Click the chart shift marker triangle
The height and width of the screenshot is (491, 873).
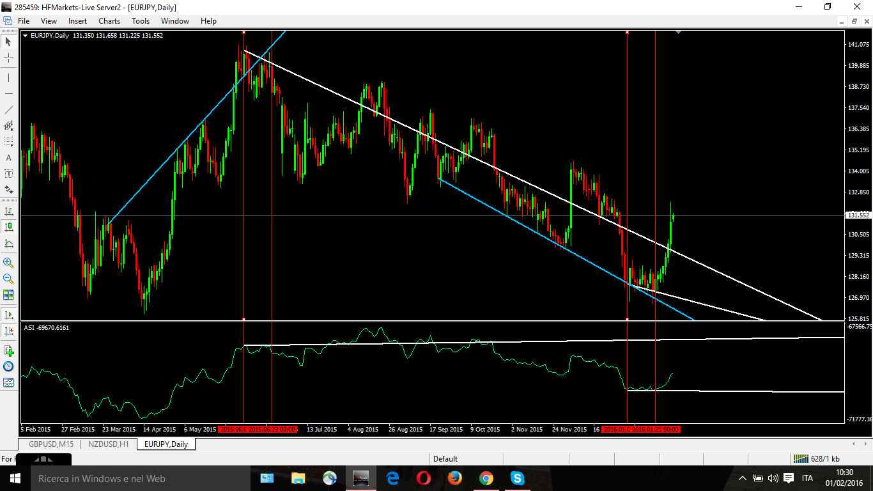click(677, 32)
